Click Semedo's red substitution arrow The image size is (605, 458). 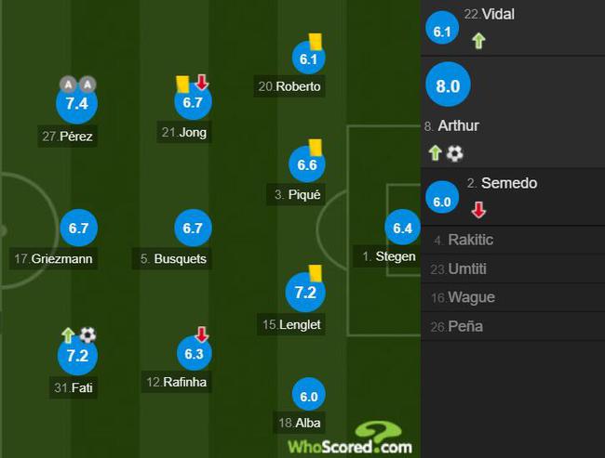[x=478, y=210]
